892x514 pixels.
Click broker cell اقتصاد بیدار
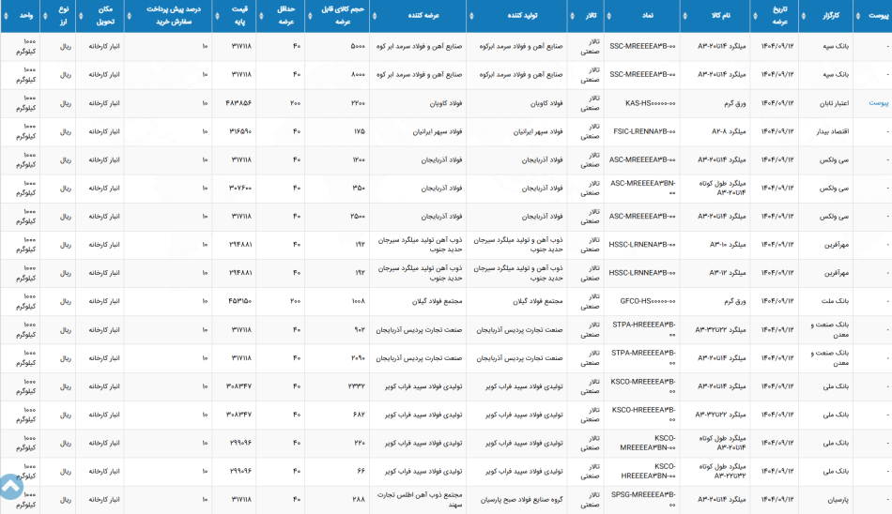(x=826, y=132)
